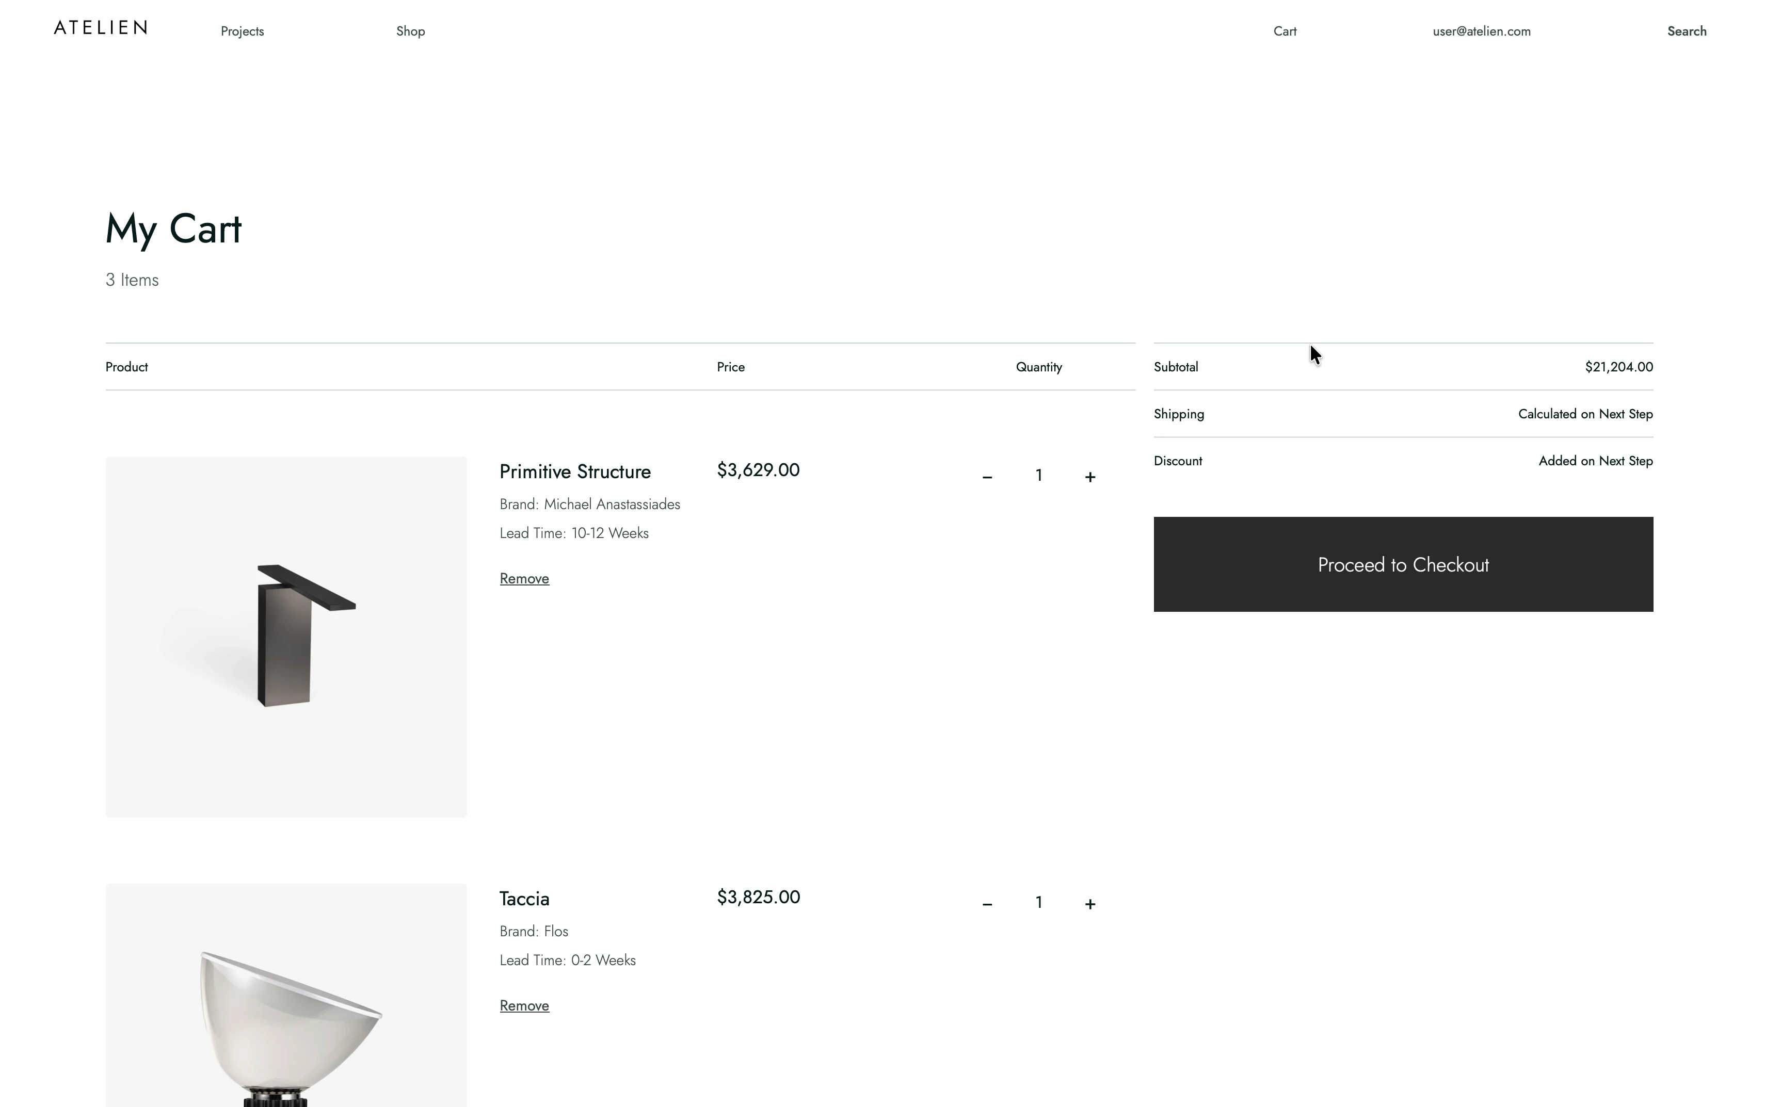Image resolution: width=1765 pixels, height=1107 pixels.
Task: Open the Primitive Structure product image
Action: (x=286, y=637)
